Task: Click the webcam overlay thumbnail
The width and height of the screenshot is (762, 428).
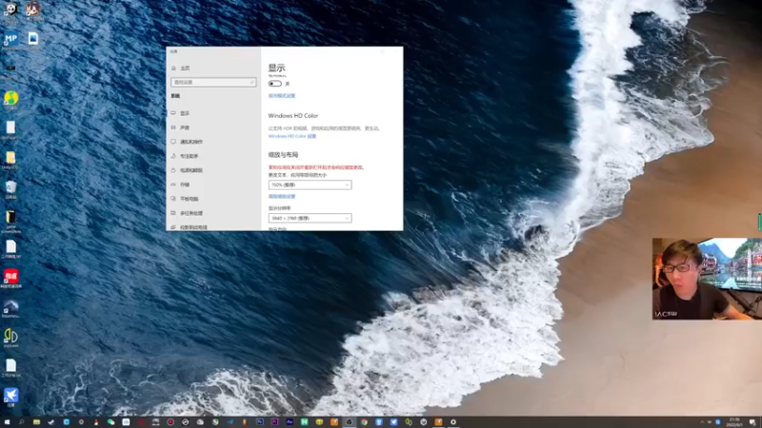Action: tap(707, 279)
